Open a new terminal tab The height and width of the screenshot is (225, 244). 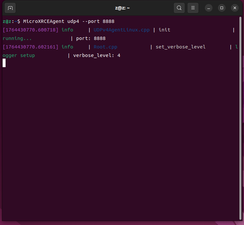tap(10, 8)
